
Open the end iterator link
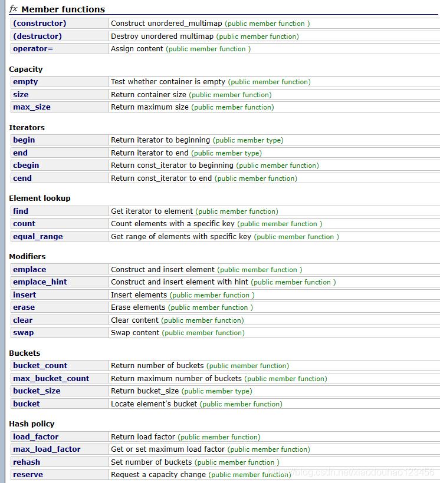click(20, 153)
